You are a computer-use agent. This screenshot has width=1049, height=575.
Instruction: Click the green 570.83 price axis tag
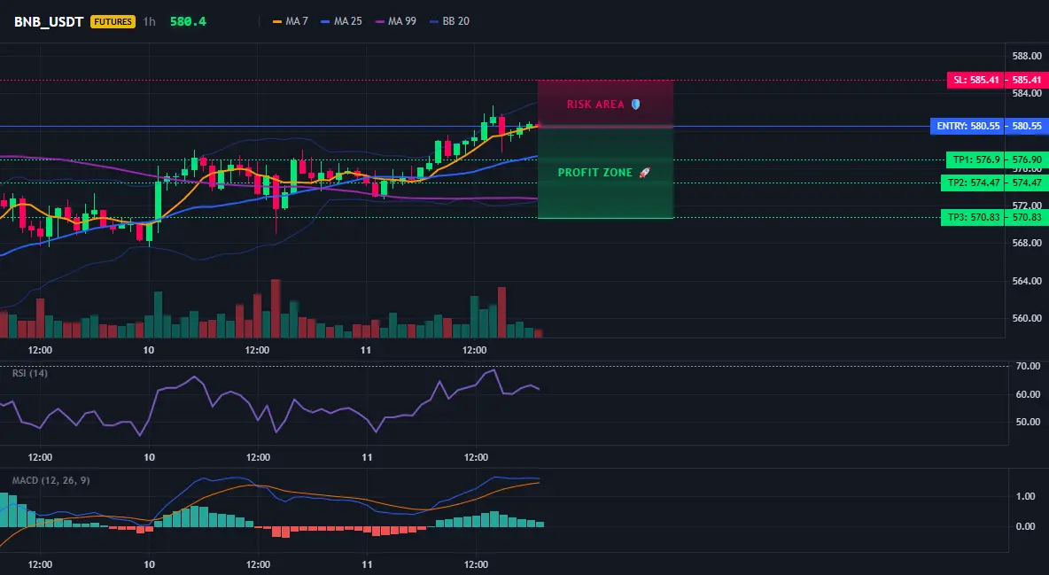(1027, 218)
